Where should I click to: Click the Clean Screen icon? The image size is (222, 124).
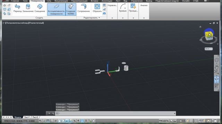pyautogui.click(x=215, y=121)
